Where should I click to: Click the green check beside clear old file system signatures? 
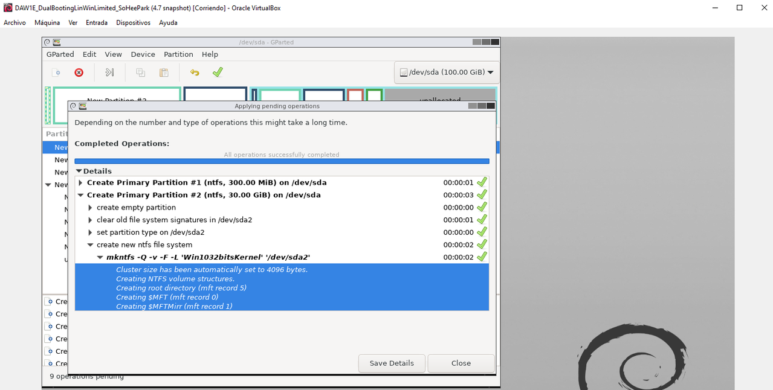tap(482, 220)
